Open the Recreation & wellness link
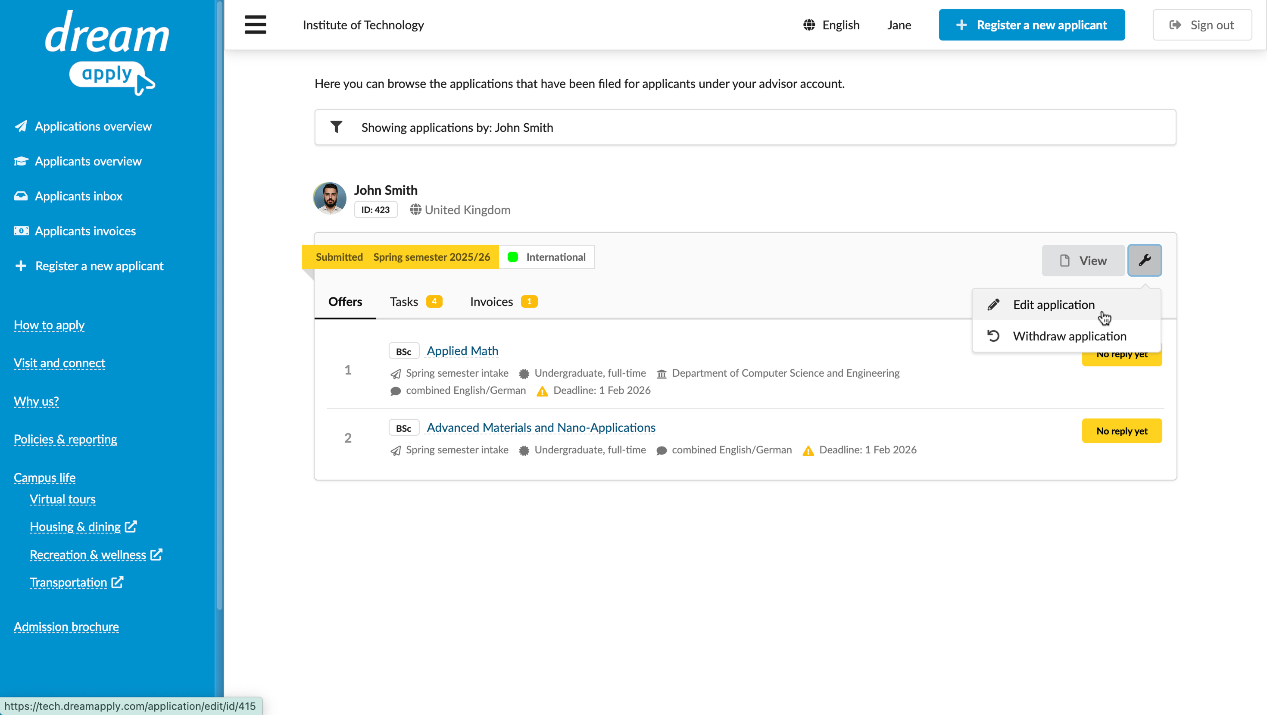Screen dimensions: 1267x715 (x=88, y=555)
